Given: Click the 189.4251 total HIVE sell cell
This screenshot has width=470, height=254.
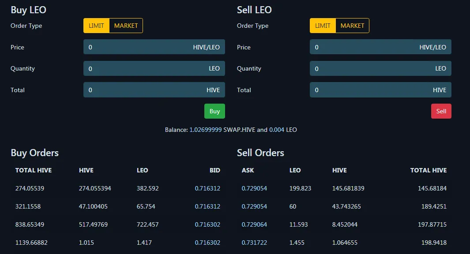Looking at the screenshot, I should coord(434,206).
